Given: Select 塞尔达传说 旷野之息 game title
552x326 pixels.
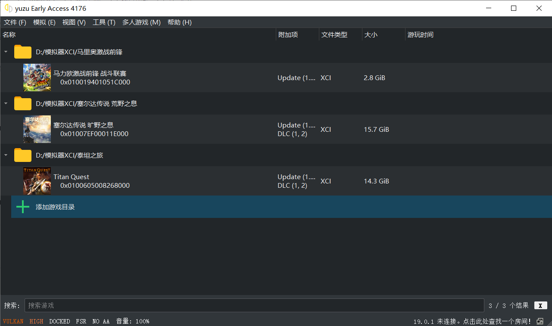Looking at the screenshot, I should (x=84, y=125).
